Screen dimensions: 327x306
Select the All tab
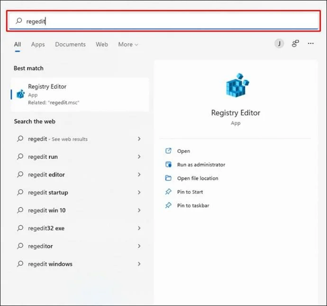pos(18,44)
